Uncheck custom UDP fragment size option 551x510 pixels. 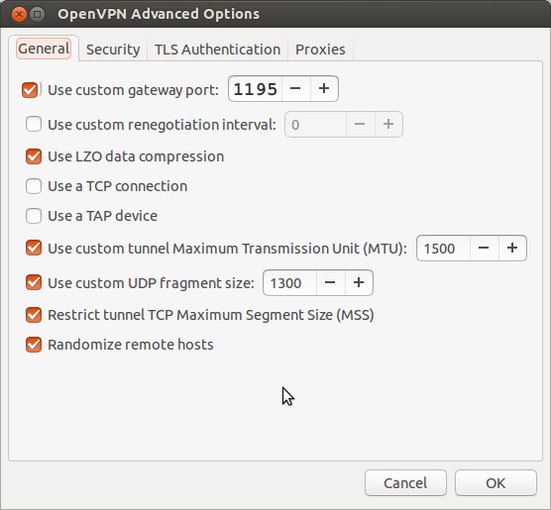tap(34, 283)
